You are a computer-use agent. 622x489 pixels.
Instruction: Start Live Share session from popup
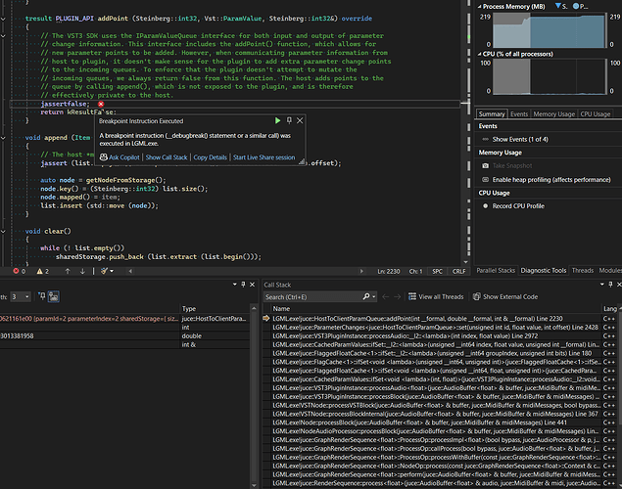(x=263, y=157)
